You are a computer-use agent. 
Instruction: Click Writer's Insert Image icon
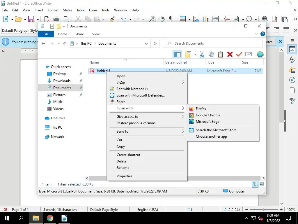pyautogui.click(x=196, y=19)
